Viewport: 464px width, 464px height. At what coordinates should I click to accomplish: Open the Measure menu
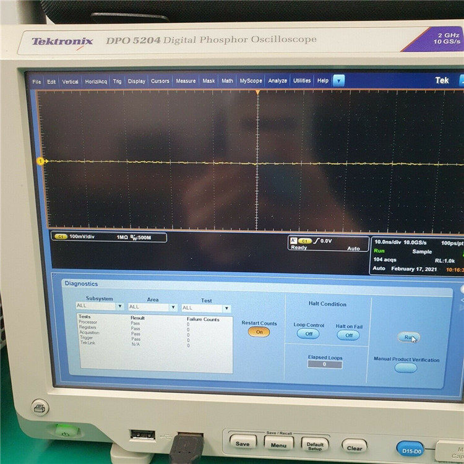(x=186, y=81)
